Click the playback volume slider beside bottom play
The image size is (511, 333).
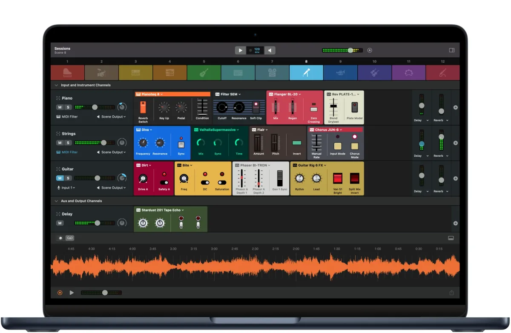tap(105, 293)
